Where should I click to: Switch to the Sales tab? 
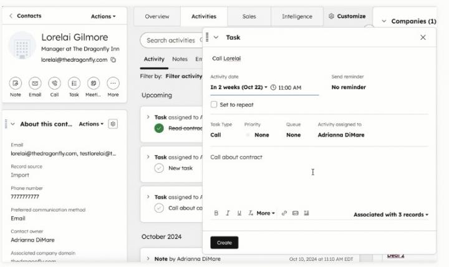249,17
